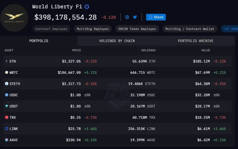The height and width of the screenshot is (149, 238).
Task: Click the PRICE column header
Action: (x=77, y=50)
